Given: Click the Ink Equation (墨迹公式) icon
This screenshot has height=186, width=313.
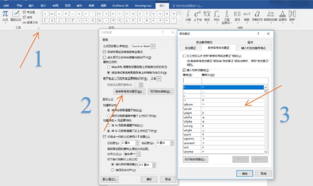Looking at the screenshot, I should coord(16,16).
